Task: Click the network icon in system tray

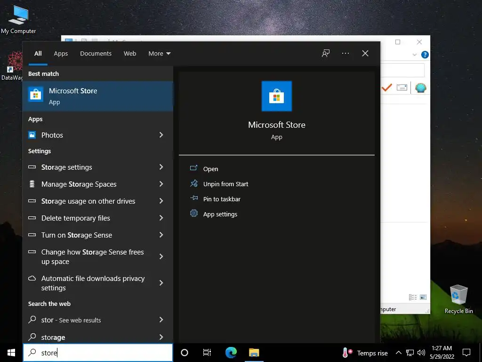Action: click(410, 353)
